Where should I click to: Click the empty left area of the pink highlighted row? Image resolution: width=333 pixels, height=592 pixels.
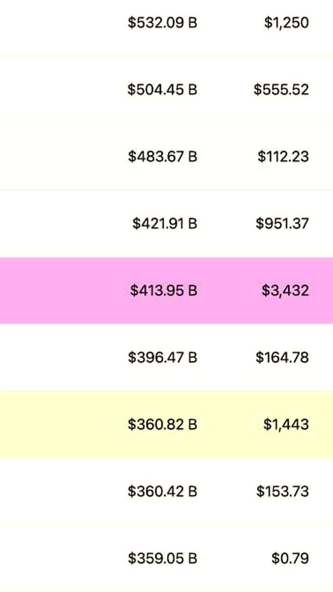coord(60,290)
